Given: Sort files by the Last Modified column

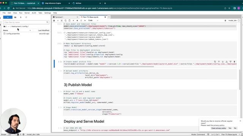Looking at the screenshot, I should pyautogui.click(x=44, y=30).
